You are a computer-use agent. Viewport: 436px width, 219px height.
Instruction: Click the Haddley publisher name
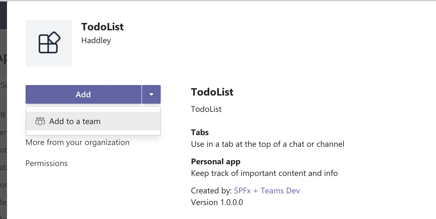(96, 40)
